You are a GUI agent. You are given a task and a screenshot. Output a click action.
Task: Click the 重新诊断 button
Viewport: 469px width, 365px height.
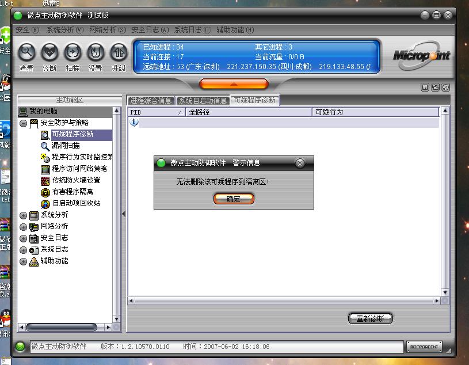370,318
